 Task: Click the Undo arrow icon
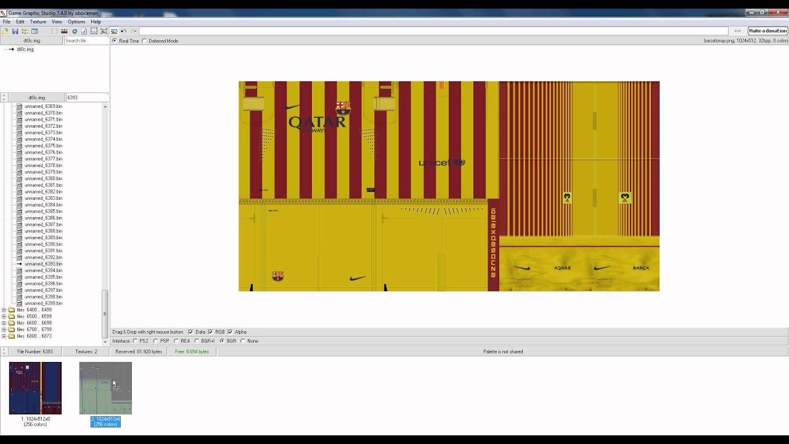coord(123,31)
